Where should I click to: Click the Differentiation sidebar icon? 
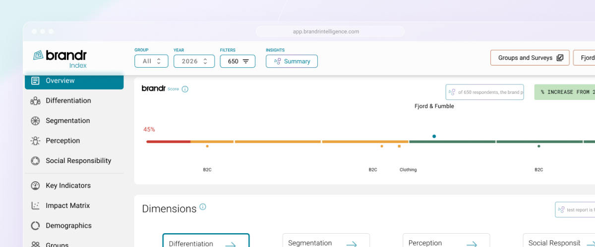(35, 101)
